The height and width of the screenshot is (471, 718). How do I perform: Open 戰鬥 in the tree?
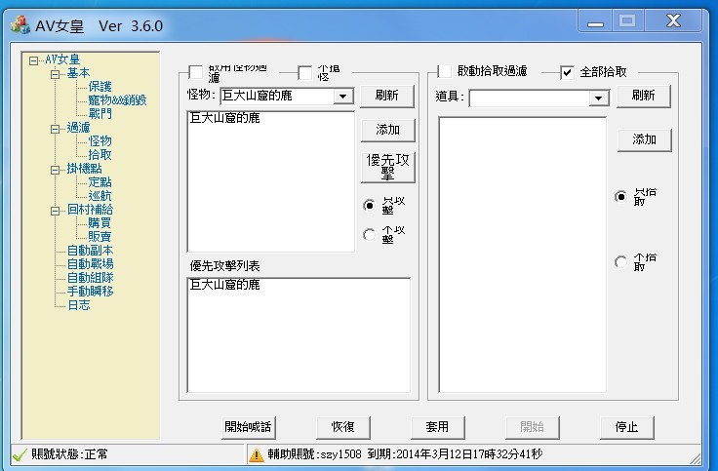pos(100,113)
